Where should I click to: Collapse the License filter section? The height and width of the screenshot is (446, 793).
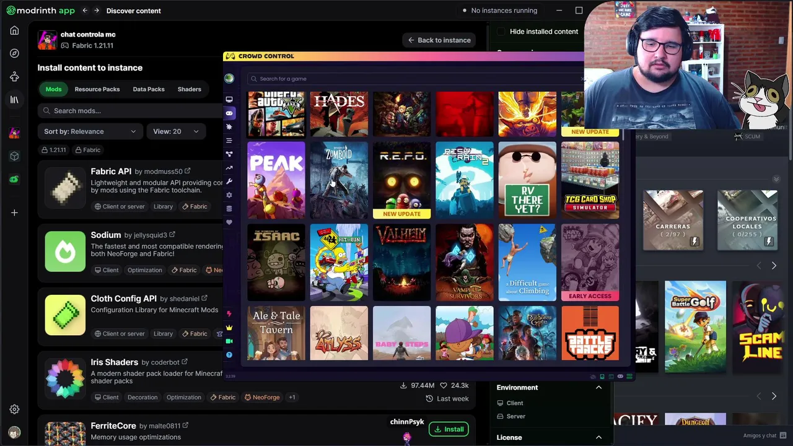[598, 437]
